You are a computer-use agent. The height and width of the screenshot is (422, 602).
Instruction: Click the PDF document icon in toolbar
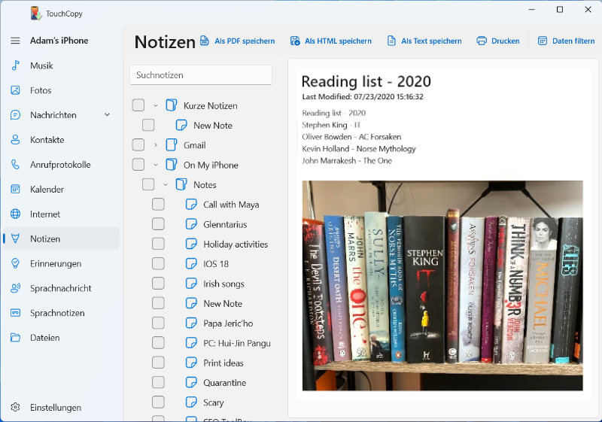[x=205, y=41]
